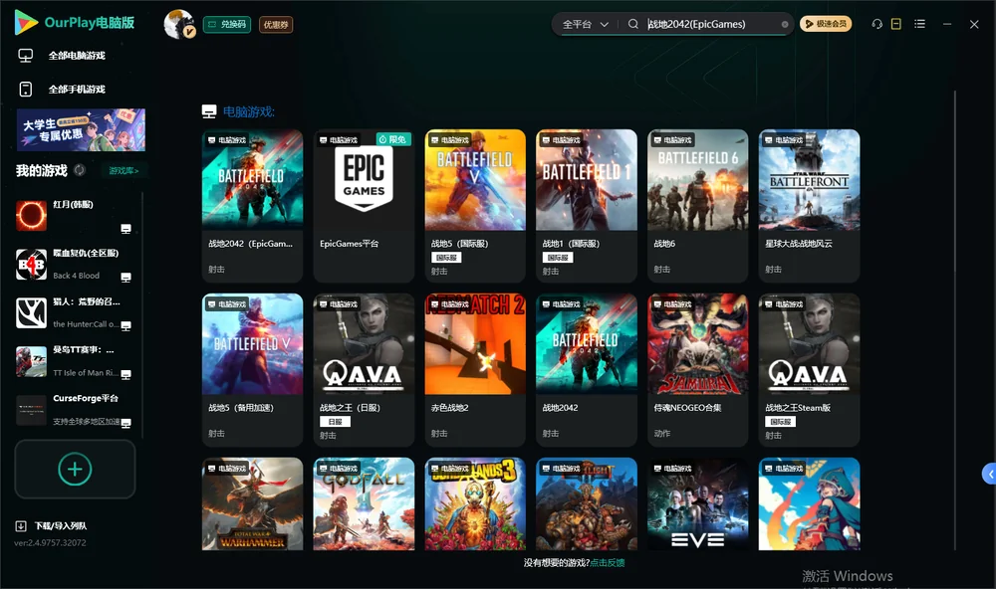Image resolution: width=996 pixels, height=589 pixels.
Task: Open the EVE game thumbnail
Action: (x=697, y=504)
